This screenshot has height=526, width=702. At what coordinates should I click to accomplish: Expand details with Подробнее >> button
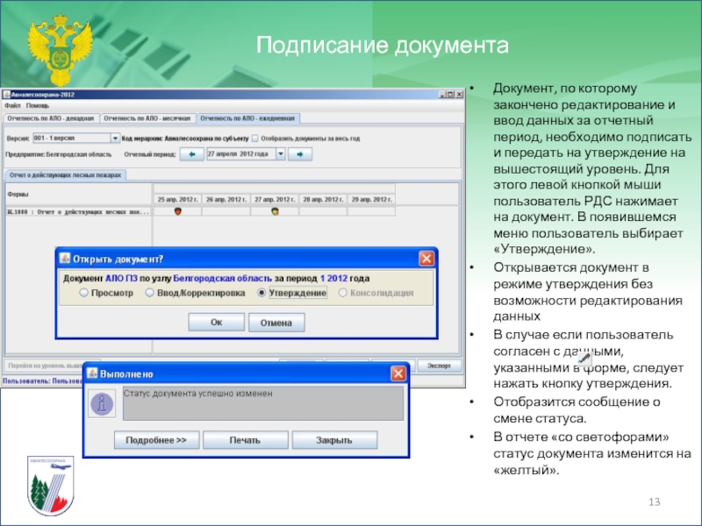[x=156, y=440]
